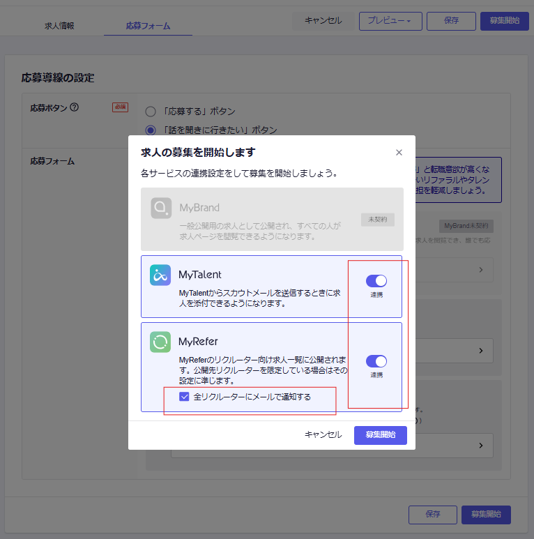Open the プレビュー dropdown
Viewport: 534px width, 539px height.
tap(389, 21)
